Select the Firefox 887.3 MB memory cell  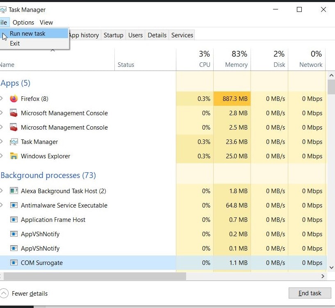[232, 99]
